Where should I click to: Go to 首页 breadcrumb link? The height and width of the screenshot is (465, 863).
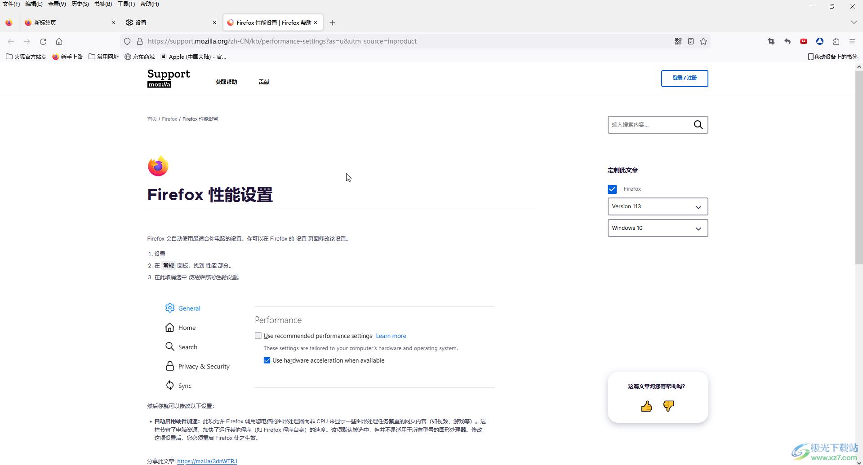click(x=152, y=119)
